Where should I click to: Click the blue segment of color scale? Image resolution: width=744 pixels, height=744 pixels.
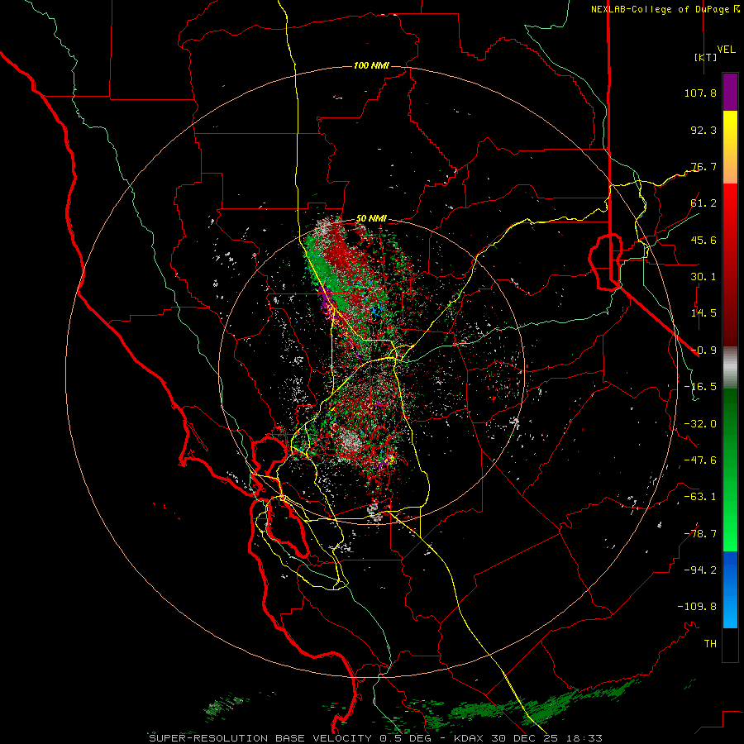730,589
